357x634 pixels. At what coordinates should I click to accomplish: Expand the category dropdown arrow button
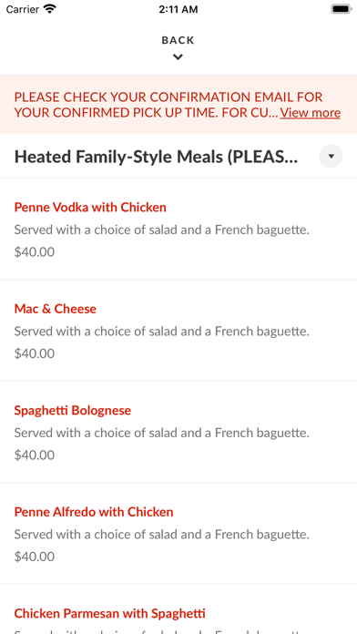[331, 156]
